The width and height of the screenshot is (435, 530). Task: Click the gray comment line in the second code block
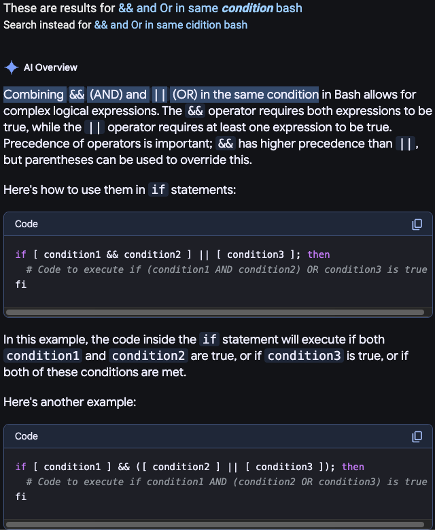(x=226, y=481)
